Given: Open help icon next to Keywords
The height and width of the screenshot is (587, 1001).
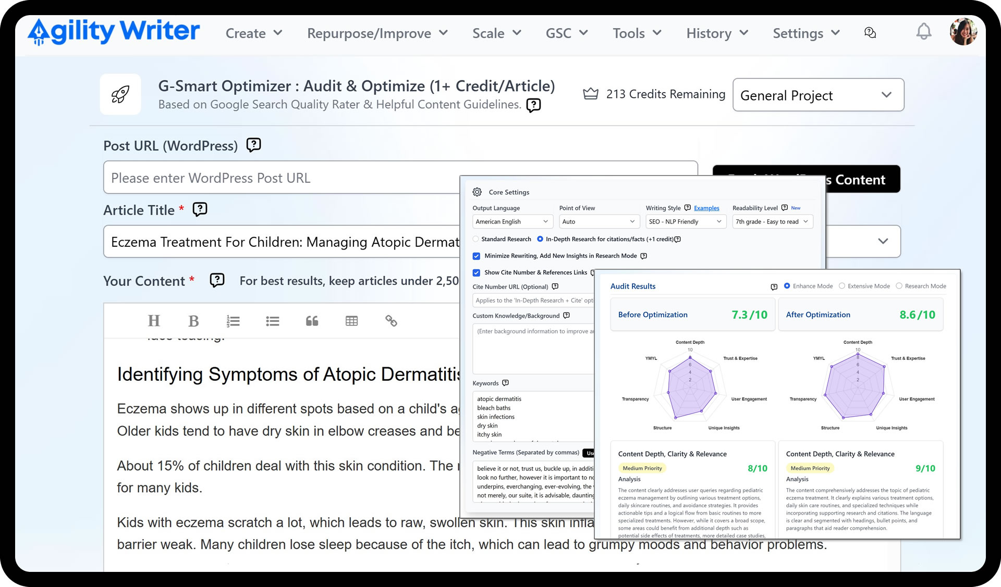Looking at the screenshot, I should pos(505,383).
